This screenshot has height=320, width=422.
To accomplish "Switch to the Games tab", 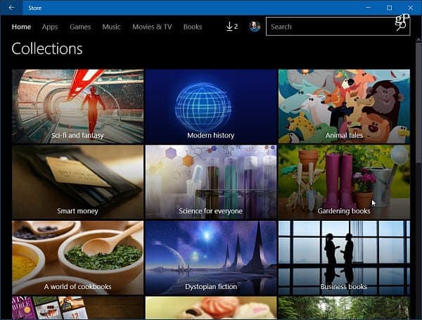I will pos(80,27).
